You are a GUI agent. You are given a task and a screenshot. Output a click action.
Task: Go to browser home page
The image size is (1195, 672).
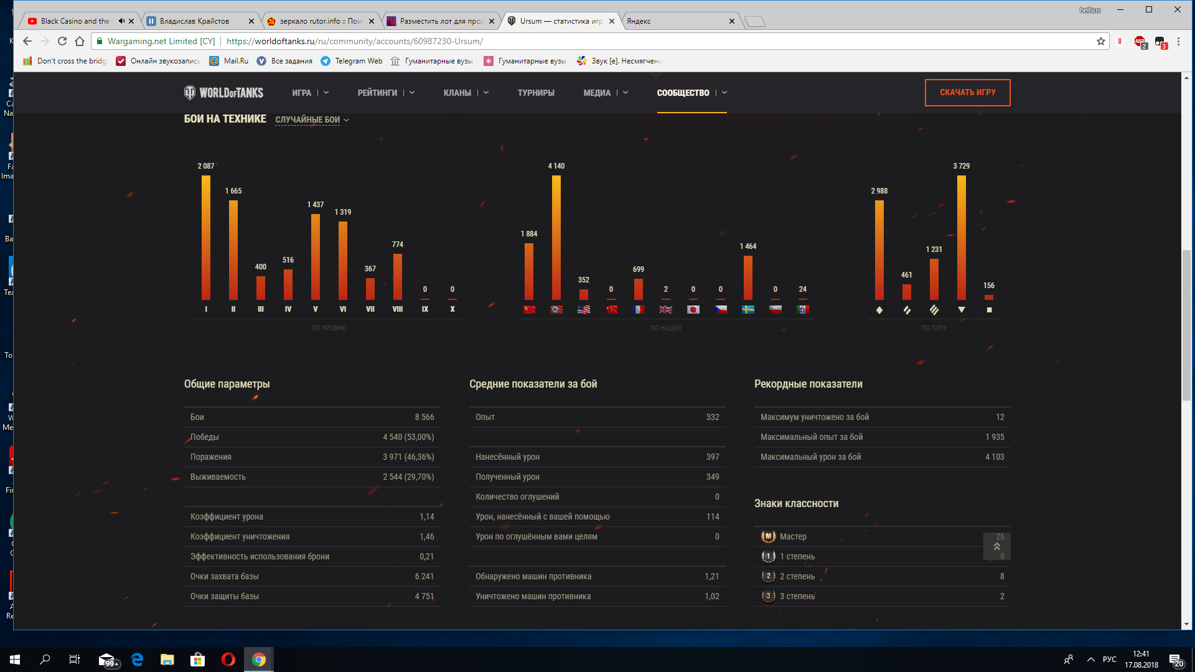click(80, 41)
